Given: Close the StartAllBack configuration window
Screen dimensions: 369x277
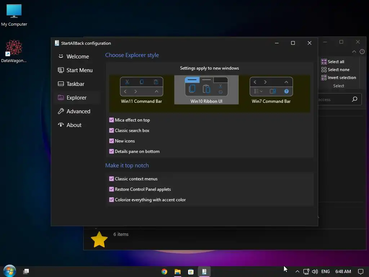Looking at the screenshot, I should click(x=310, y=43).
